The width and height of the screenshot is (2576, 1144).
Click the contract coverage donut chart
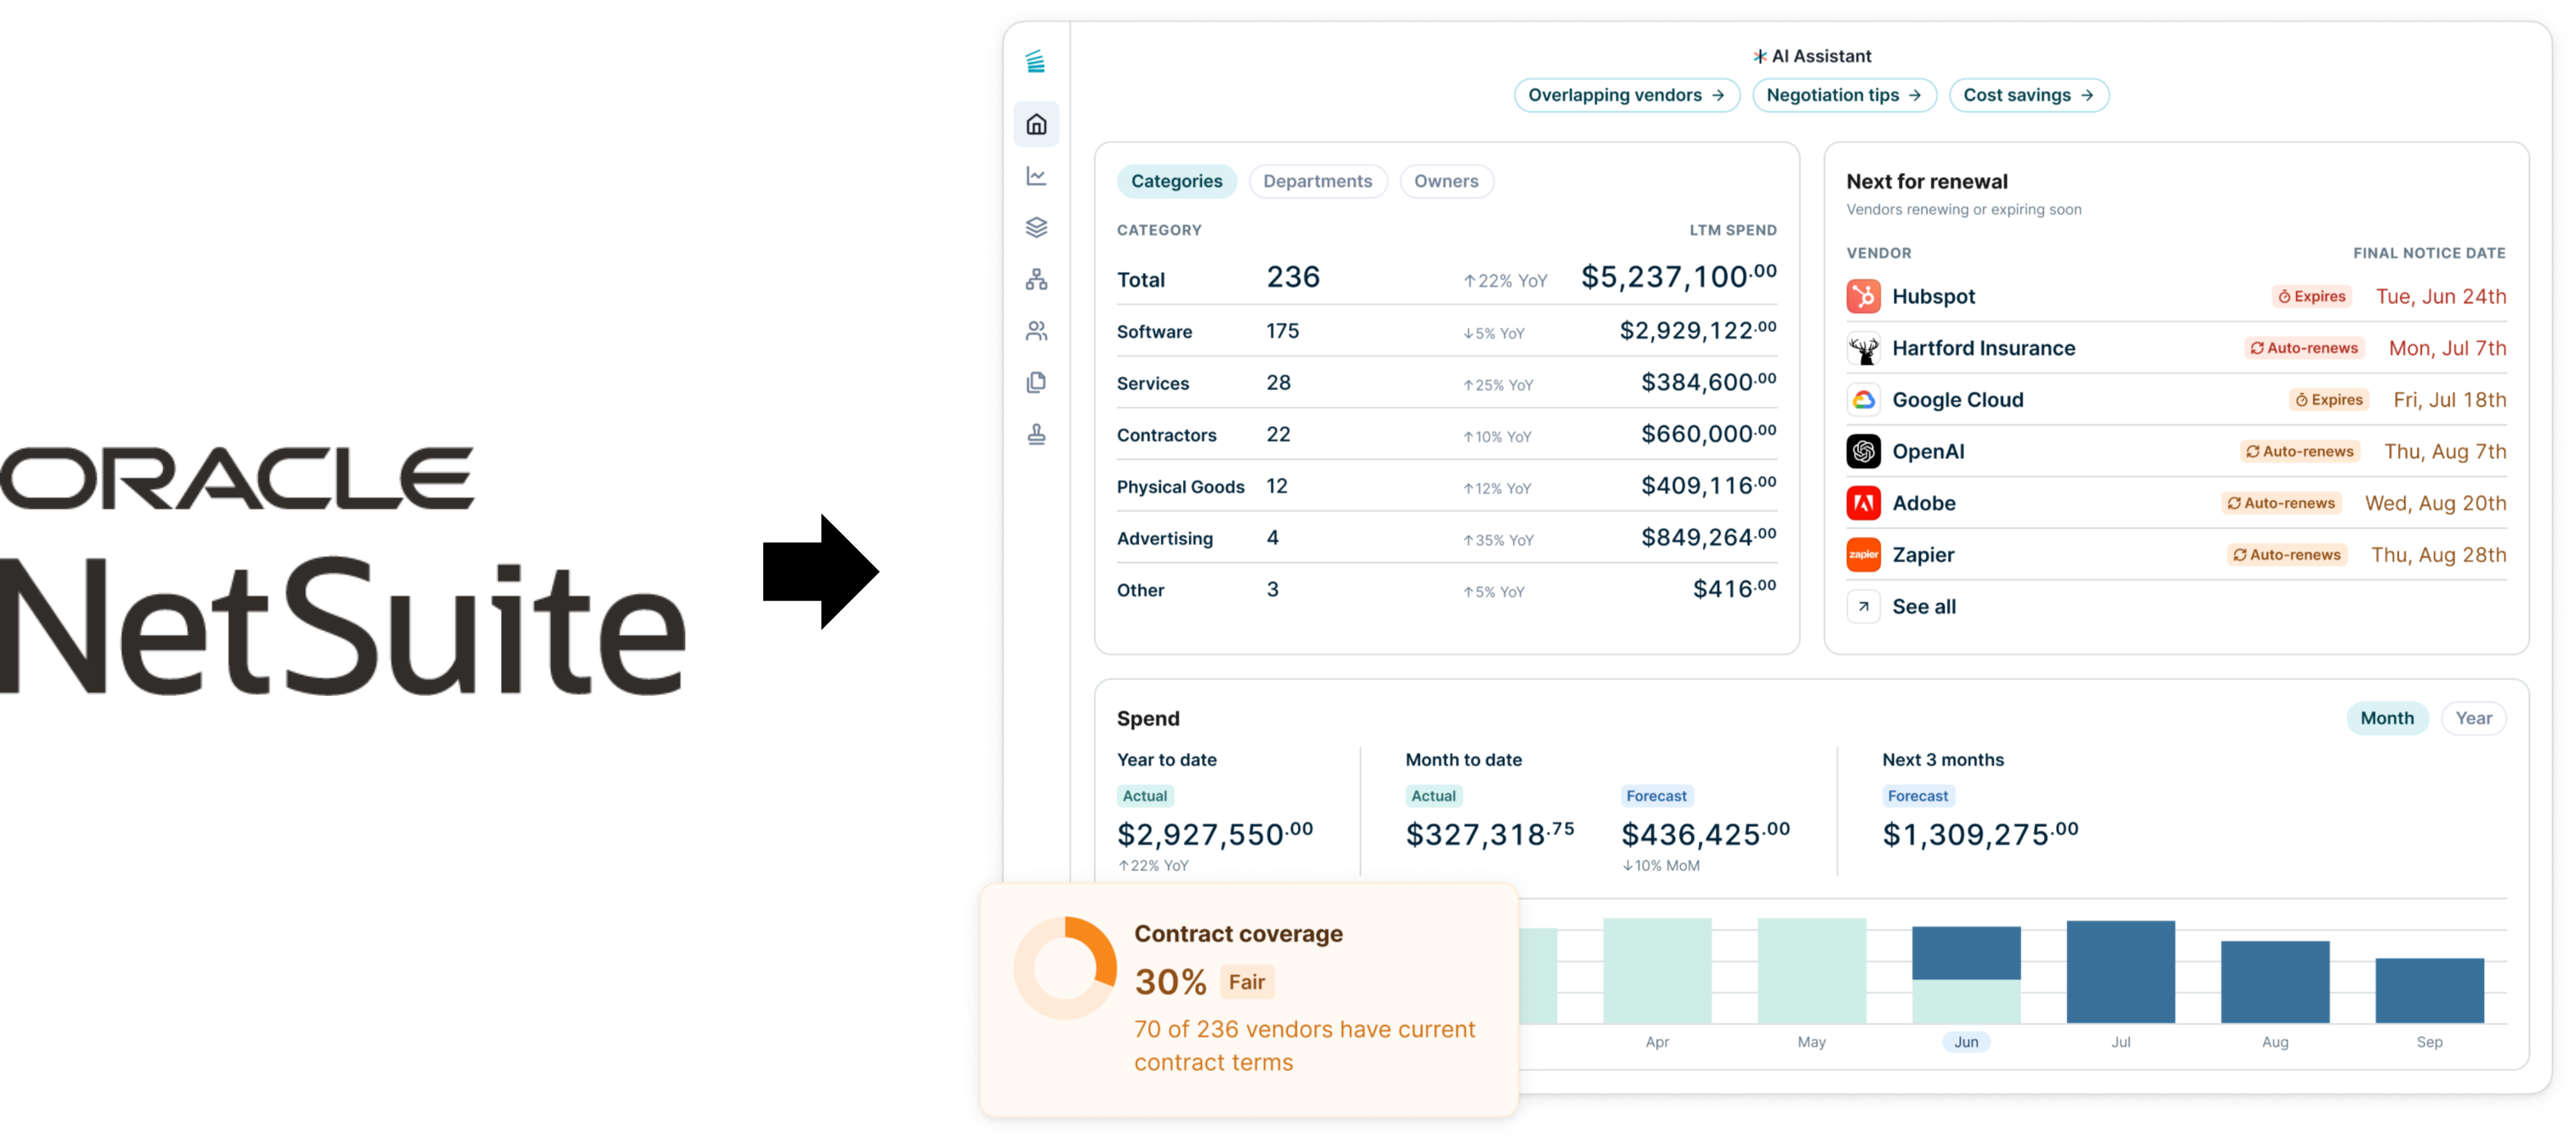(1065, 968)
